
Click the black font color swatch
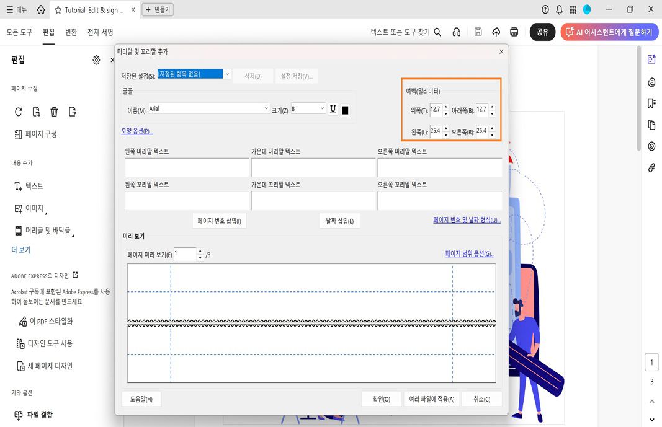click(x=344, y=109)
